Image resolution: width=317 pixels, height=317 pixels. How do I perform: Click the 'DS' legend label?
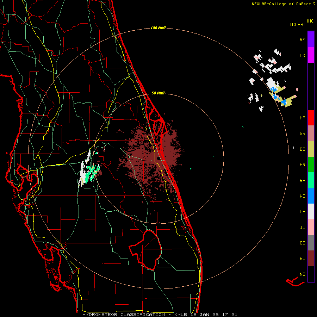[302, 212]
